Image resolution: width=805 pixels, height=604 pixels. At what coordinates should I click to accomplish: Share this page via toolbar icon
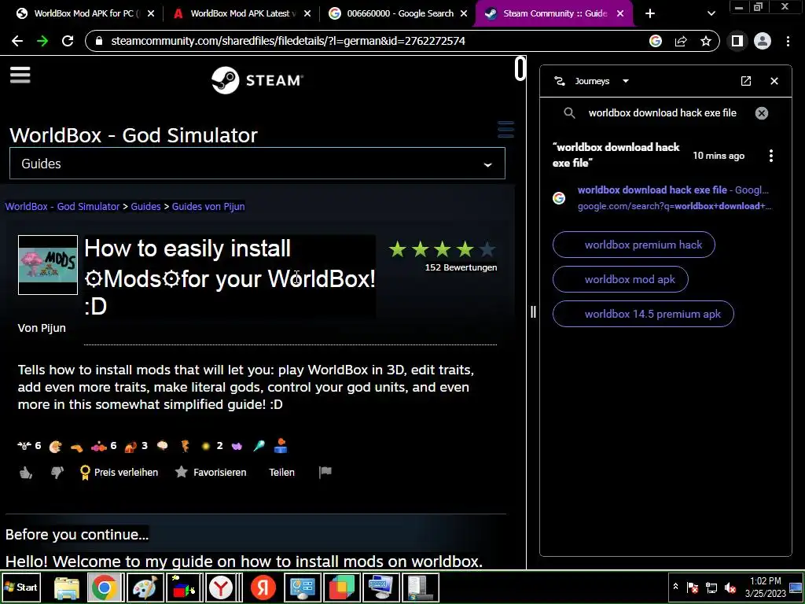coord(681,41)
